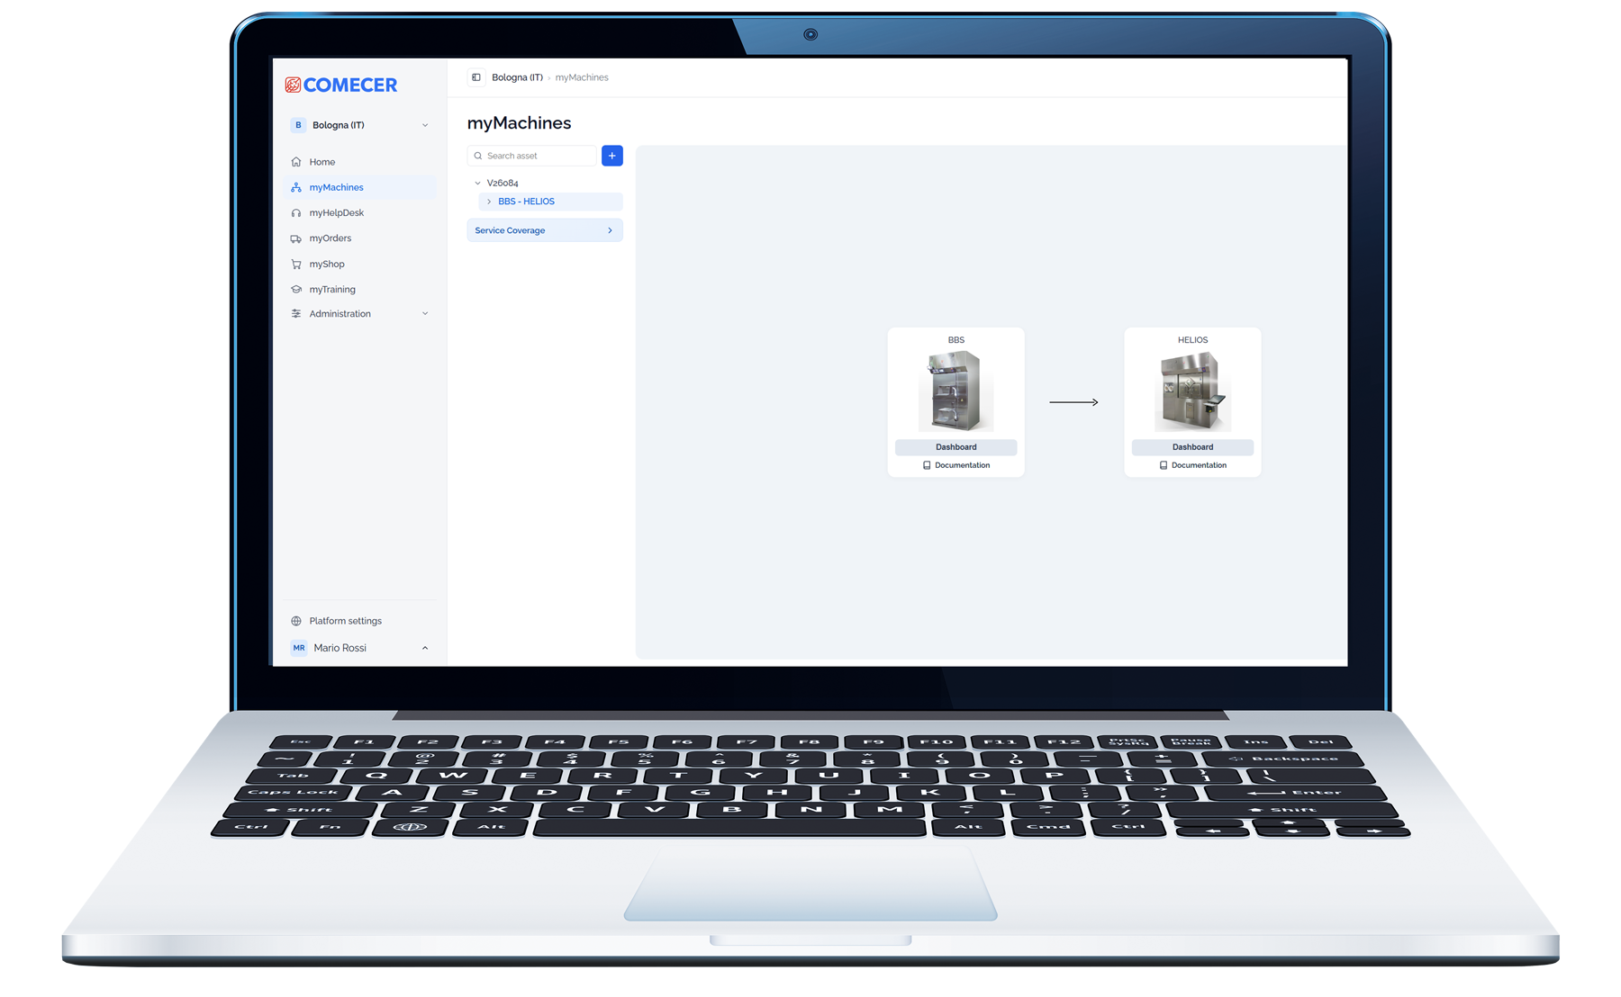The image size is (1621, 997).
Task: Click the myHelpDesk headset icon
Action: (x=296, y=213)
